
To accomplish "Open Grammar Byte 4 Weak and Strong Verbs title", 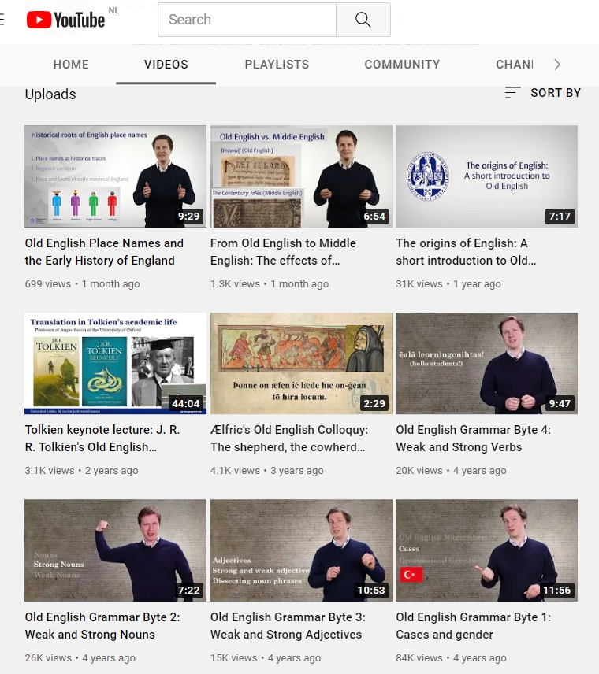I will click(x=474, y=439).
